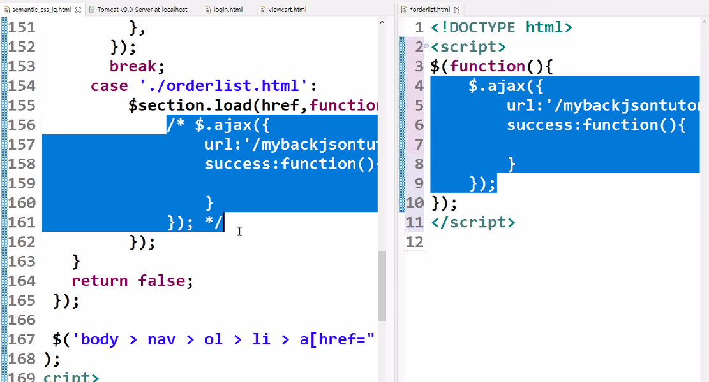
Task: Click '$section.load(href,' on line 155
Action: 218,105
